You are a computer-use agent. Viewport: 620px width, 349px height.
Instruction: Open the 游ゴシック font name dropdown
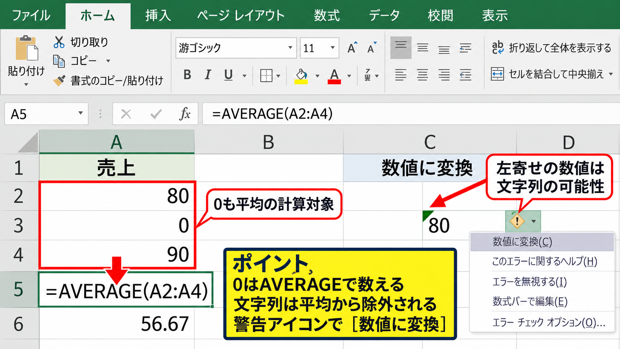click(x=290, y=48)
